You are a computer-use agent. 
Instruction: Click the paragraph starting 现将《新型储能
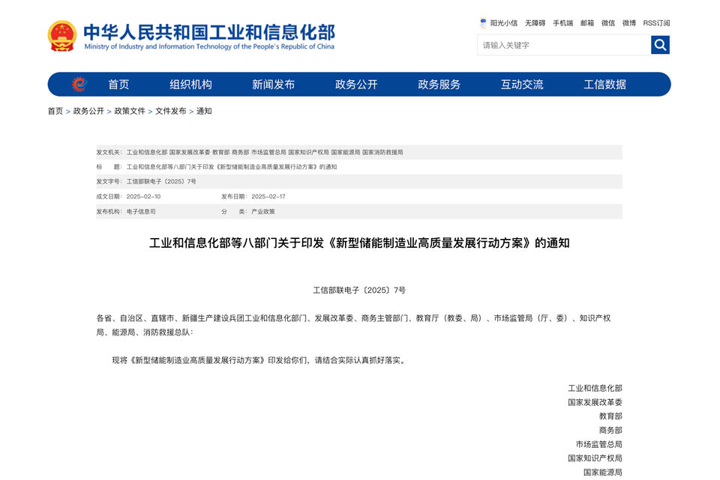click(x=259, y=360)
